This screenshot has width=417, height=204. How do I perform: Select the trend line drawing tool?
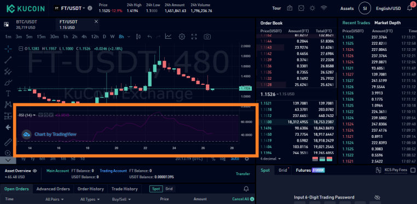pyautogui.click(x=8, y=60)
